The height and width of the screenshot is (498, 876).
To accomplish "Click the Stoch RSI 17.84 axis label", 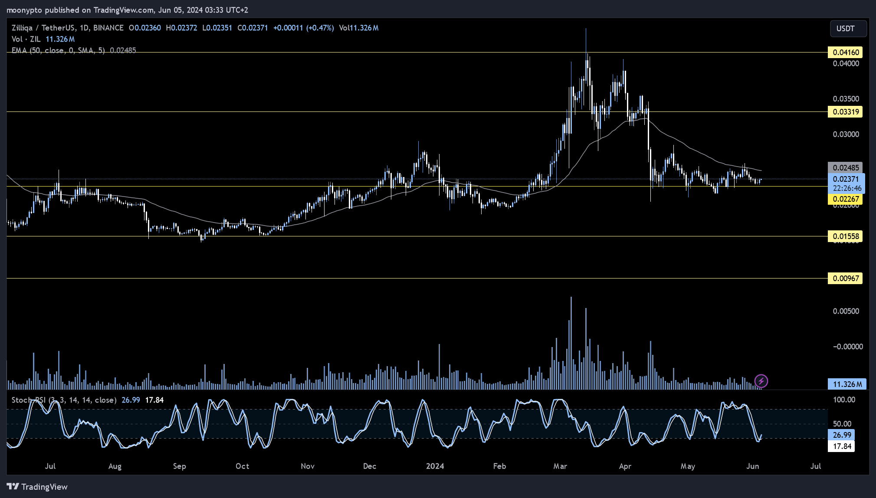I will tap(841, 446).
